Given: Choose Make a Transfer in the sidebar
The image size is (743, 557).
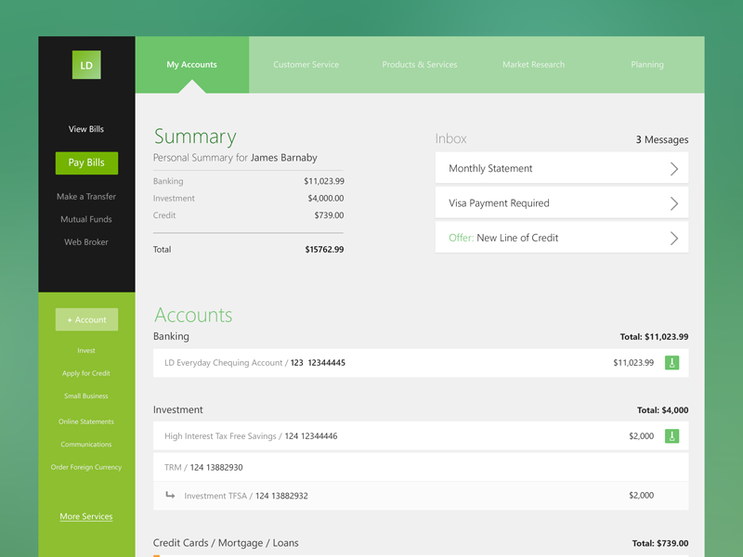Looking at the screenshot, I should (86, 197).
